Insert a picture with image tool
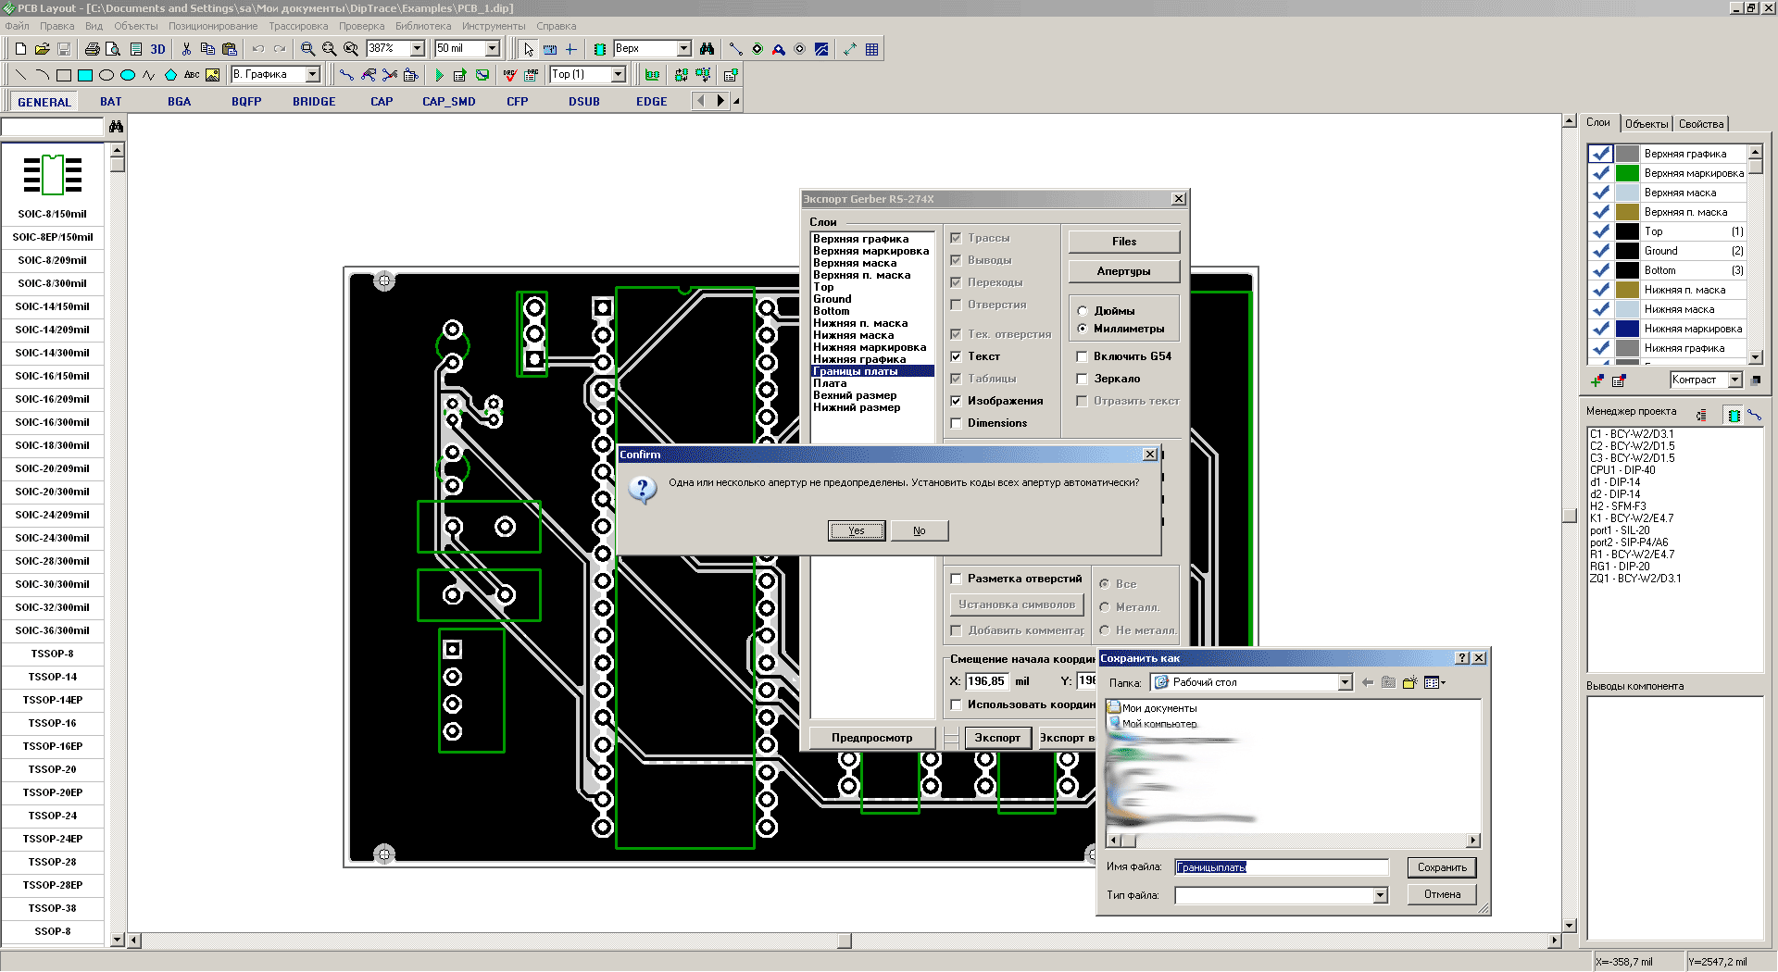The height and width of the screenshot is (972, 1778). [x=213, y=75]
